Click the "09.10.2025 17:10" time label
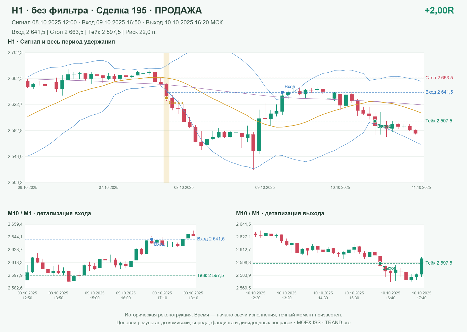467x332 pixels. tap(162, 295)
